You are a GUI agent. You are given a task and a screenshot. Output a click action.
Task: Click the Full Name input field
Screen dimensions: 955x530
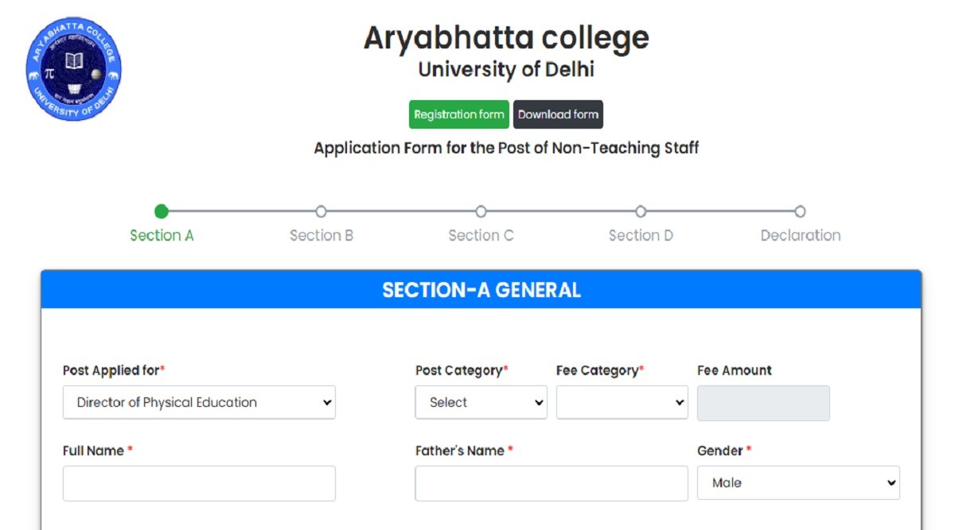[199, 483]
